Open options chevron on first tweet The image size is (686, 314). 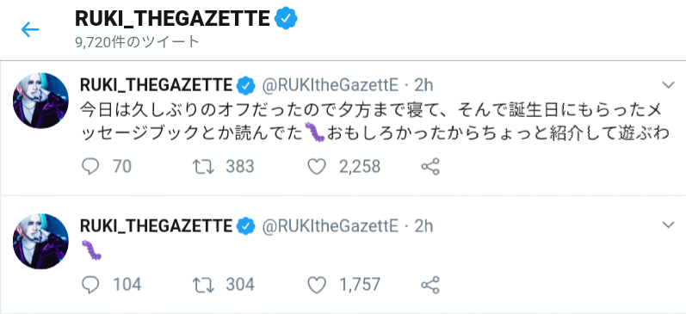pos(669,85)
